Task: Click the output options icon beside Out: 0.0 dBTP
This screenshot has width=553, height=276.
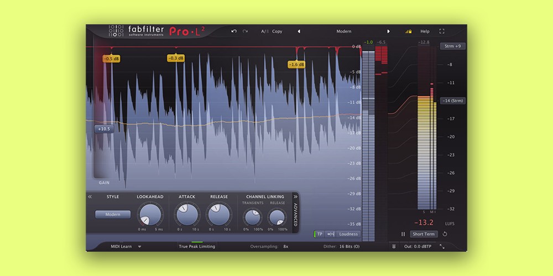Action: [394, 247]
